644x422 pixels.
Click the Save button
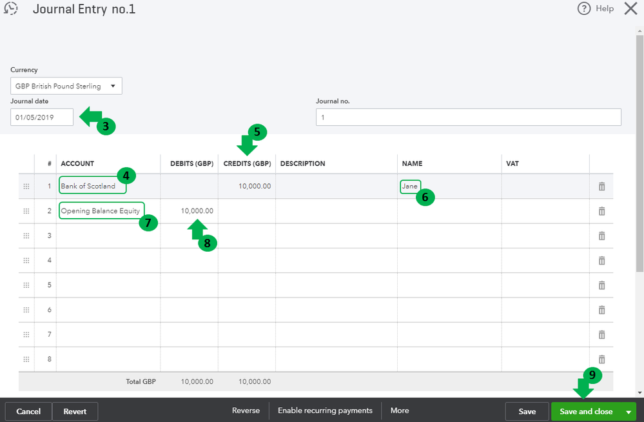pos(527,412)
